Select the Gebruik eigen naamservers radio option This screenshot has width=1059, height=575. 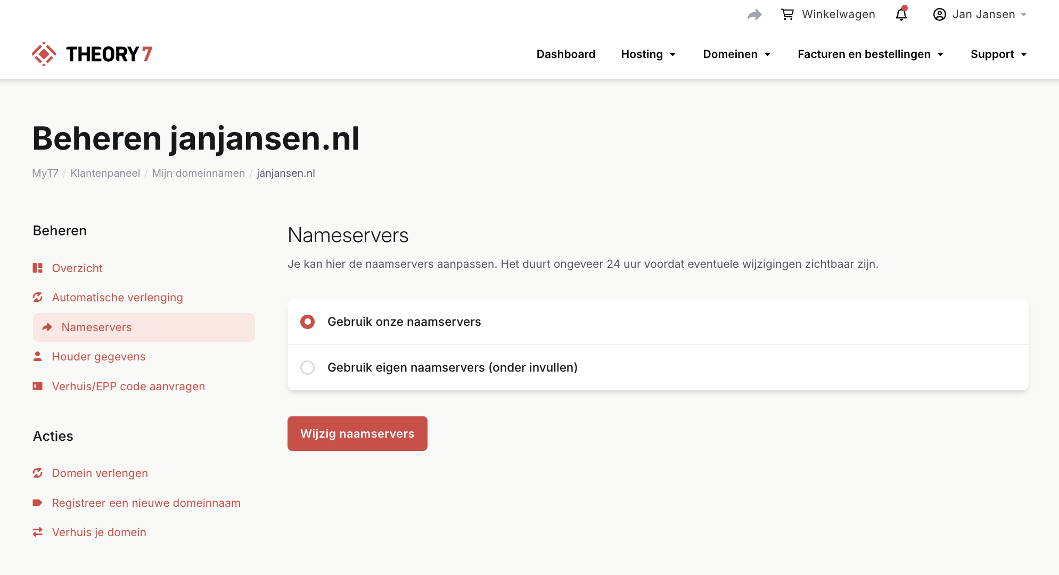[307, 367]
